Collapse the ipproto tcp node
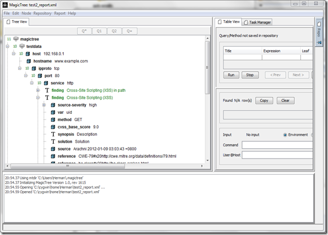The height and width of the screenshot is (235, 328). pyautogui.click(x=20, y=68)
